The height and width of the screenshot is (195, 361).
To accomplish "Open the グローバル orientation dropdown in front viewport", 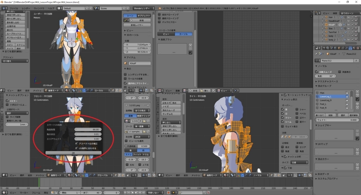I will click(104, 175).
